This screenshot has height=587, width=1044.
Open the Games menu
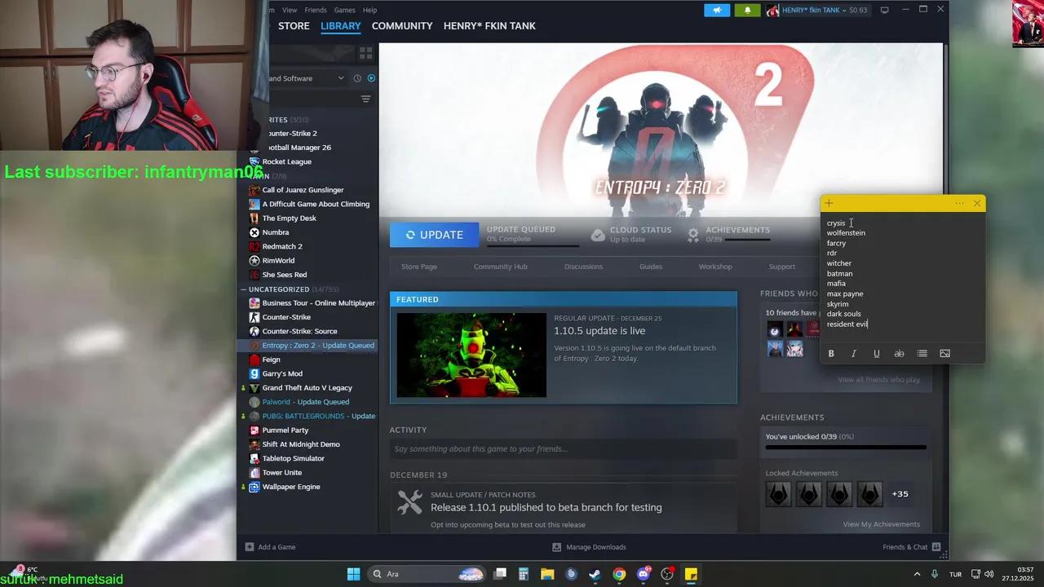[344, 10]
